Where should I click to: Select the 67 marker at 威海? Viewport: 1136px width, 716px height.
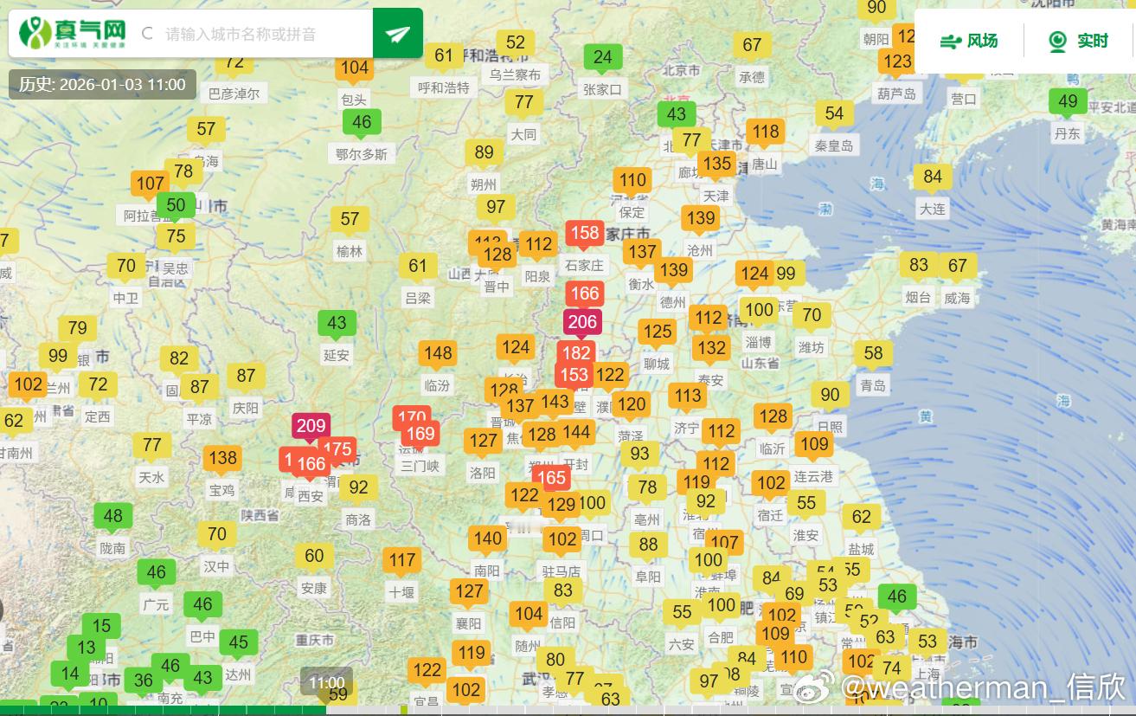tap(957, 267)
